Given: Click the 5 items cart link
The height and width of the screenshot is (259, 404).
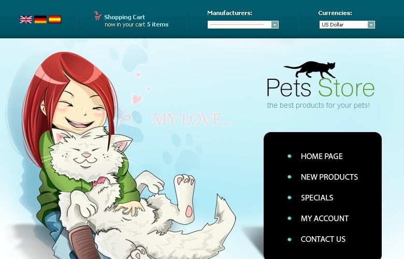Looking at the screenshot, I should [x=157, y=24].
